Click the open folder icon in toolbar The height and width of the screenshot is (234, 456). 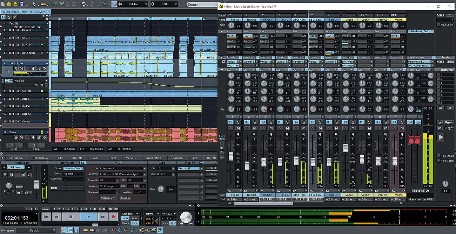[x=9, y=4]
